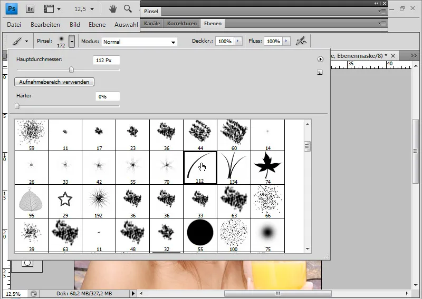Select the maple leaf brush 74

point(268,167)
